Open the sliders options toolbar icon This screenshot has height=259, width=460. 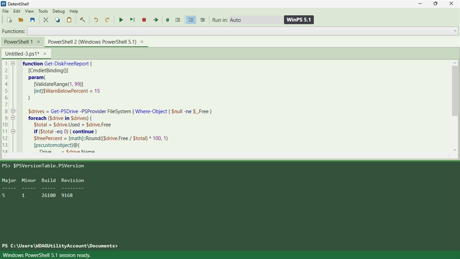tap(203, 20)
